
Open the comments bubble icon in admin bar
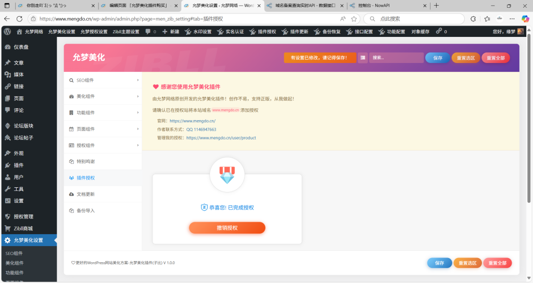148,32
